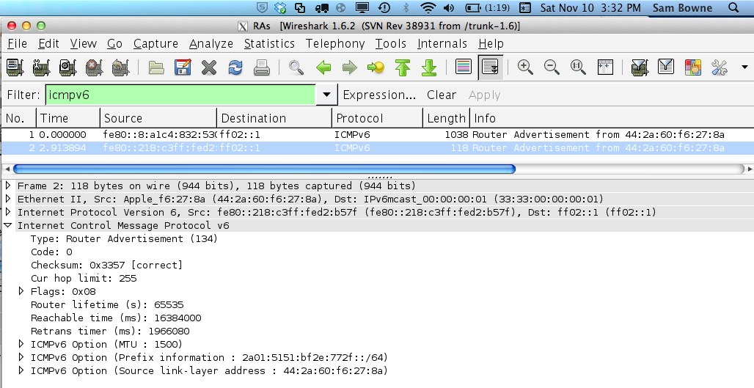
Task: Close this capture file X icon
Action: click(x=209, y=67)
